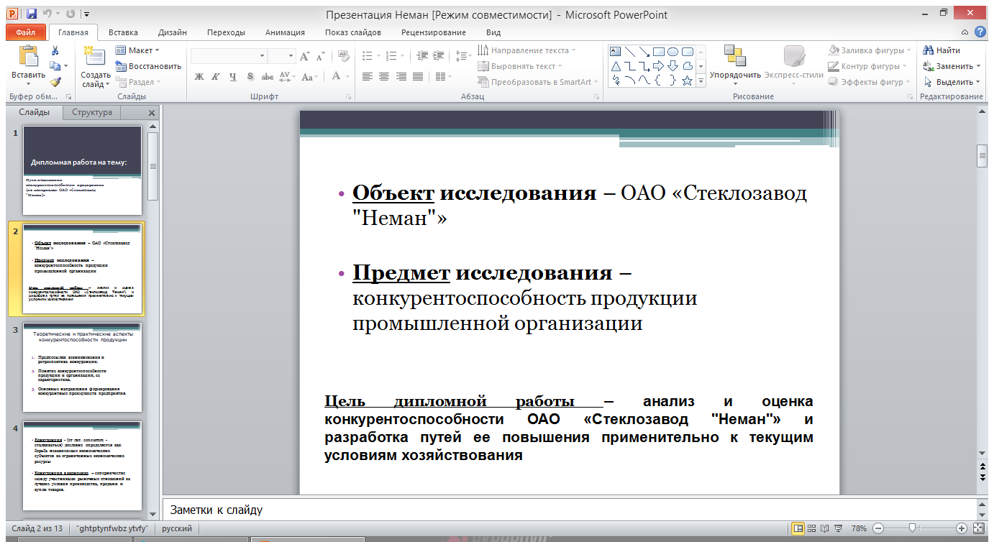Image resolution: width=994 pixels, height=542 pixels.
Task: Click the decrease list level icon
Action: [421, 56]
